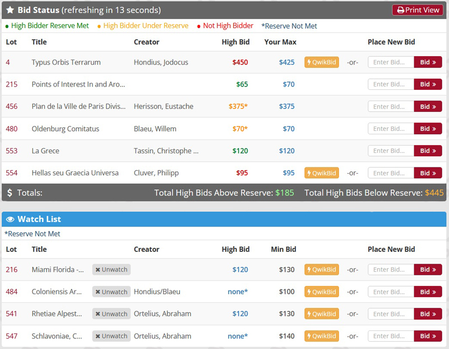Unwatch lot 484 Coloniensis

pos(111,292)
